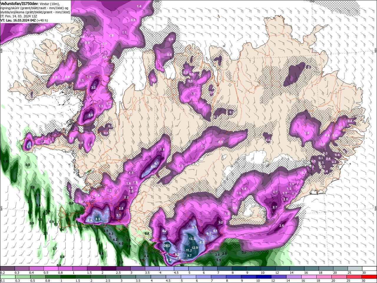Image resolution: width=377 pixels, height=283 pixels.
Task: Click the '(+40 h)' forecast offset text
Action: click(x=42, y=20)
